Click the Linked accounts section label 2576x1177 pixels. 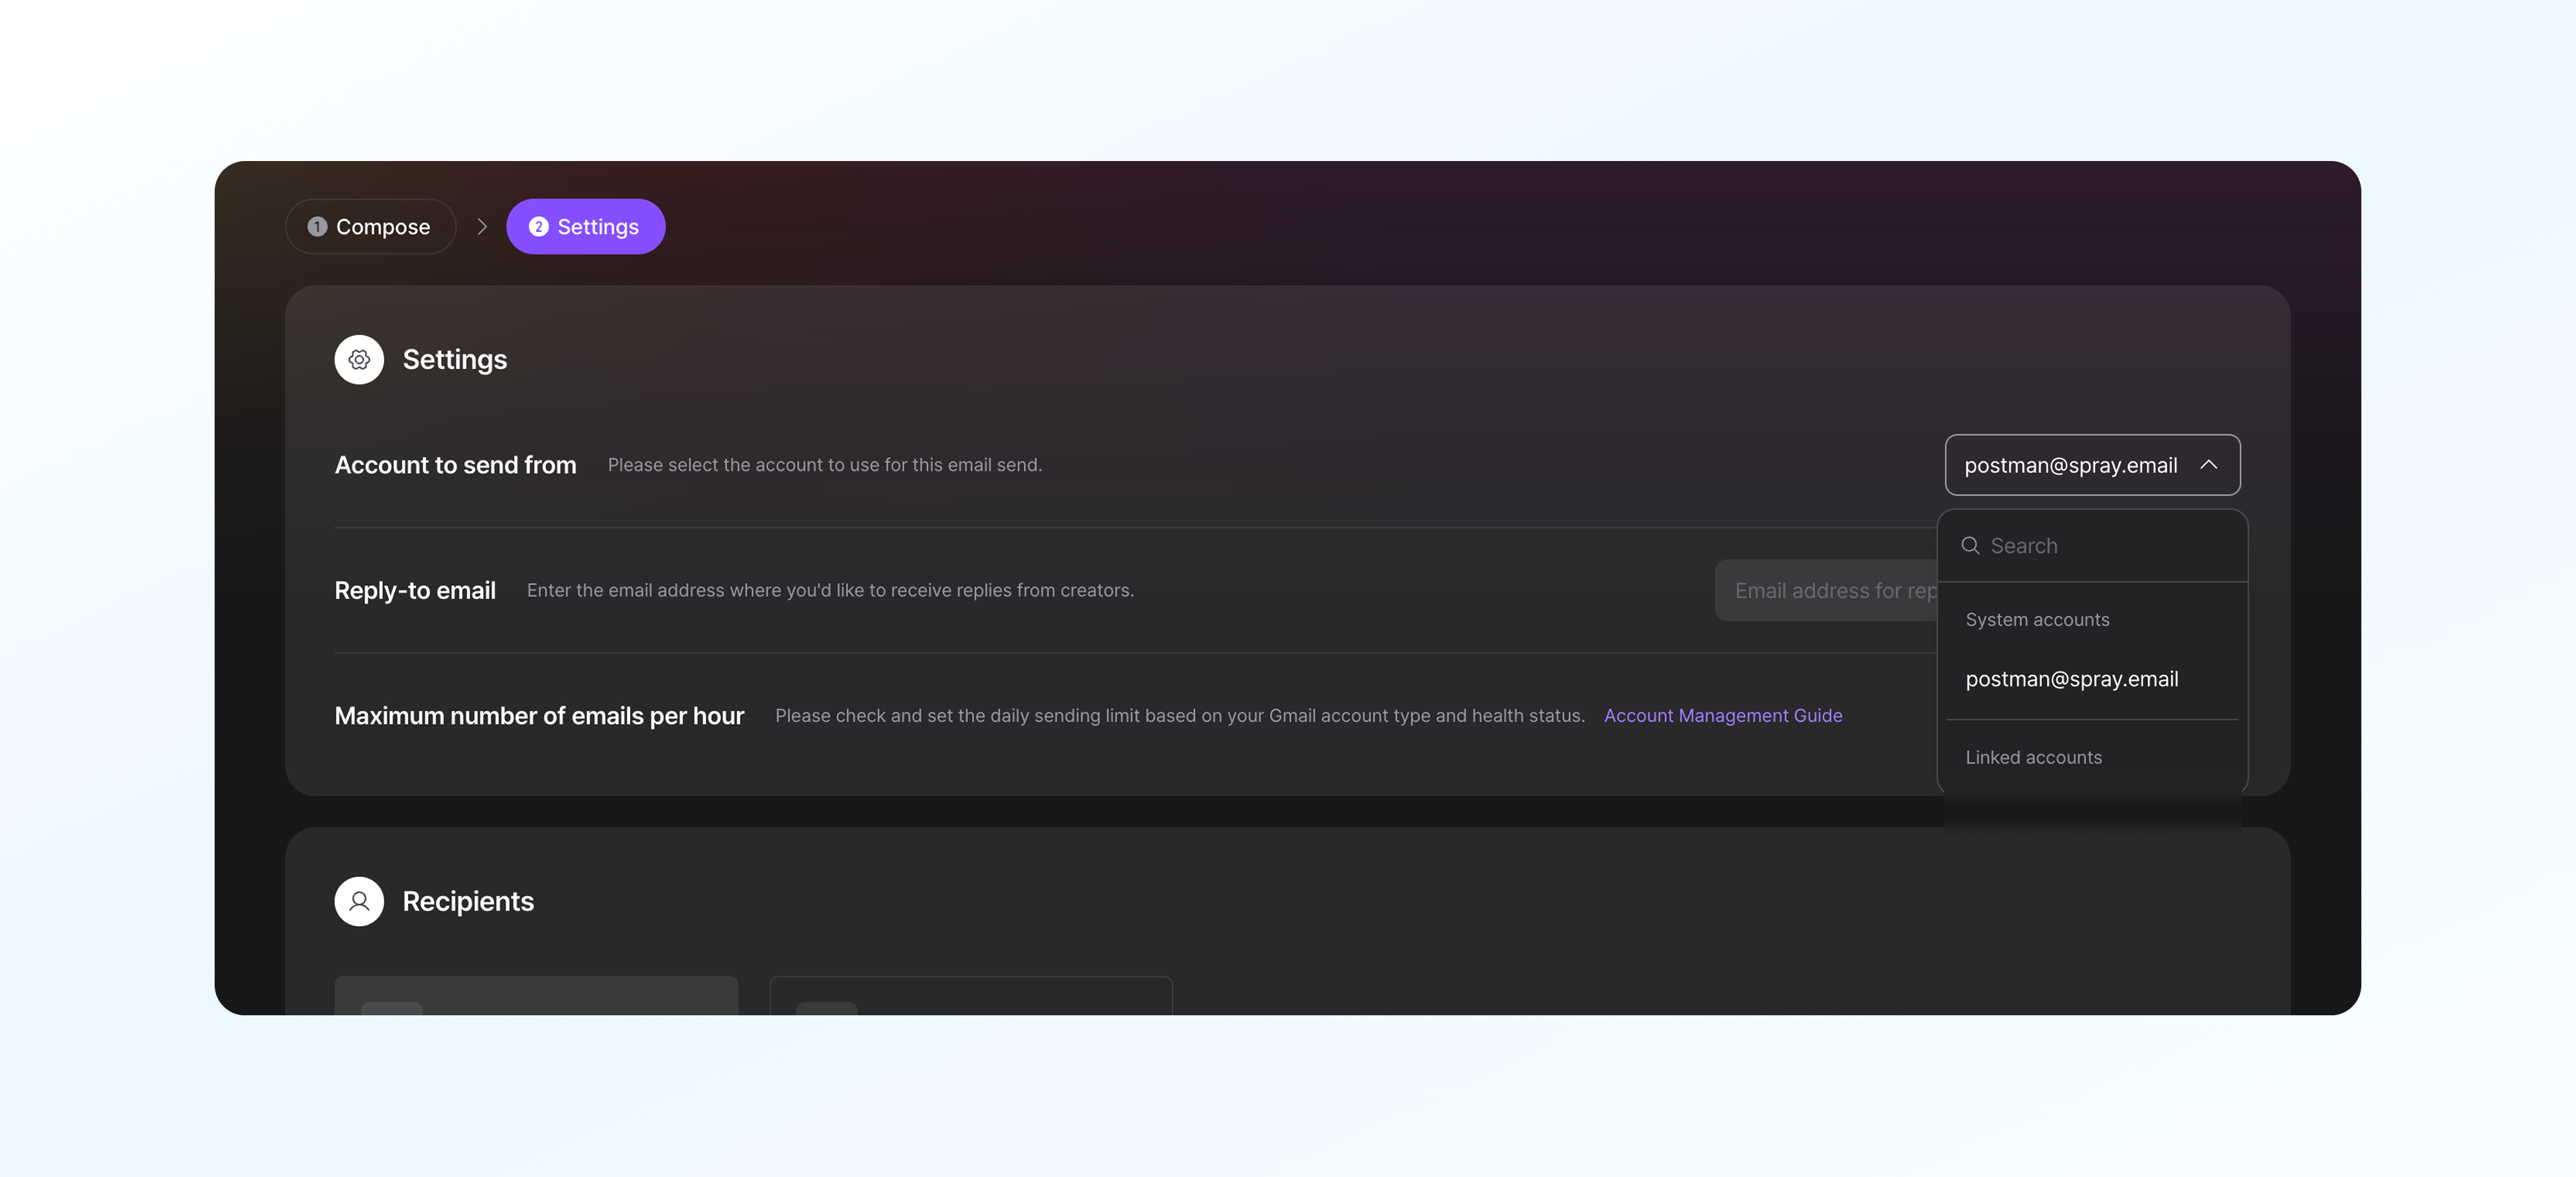click(2033, 758)
